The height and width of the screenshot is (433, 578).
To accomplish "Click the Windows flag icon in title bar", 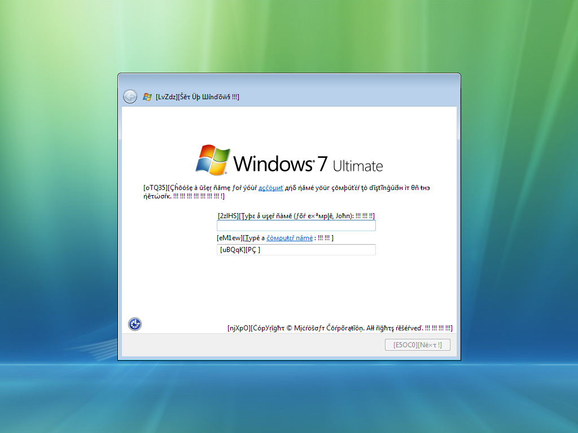I will coord(147,97).
